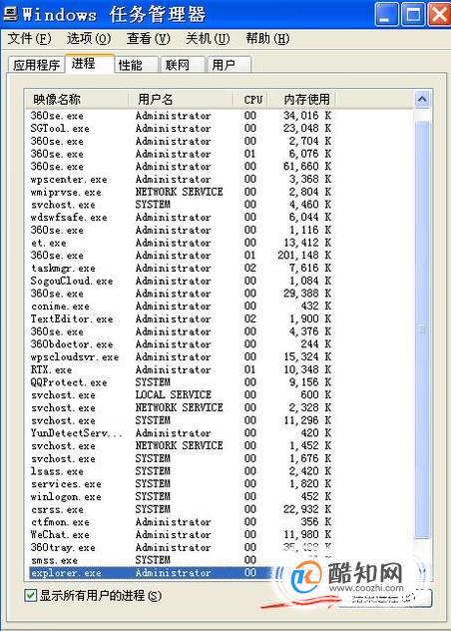Open the 查看(V) menu
Image resolution: width=451 pixels, height=631 pixels.
click(x=148, y=39)
